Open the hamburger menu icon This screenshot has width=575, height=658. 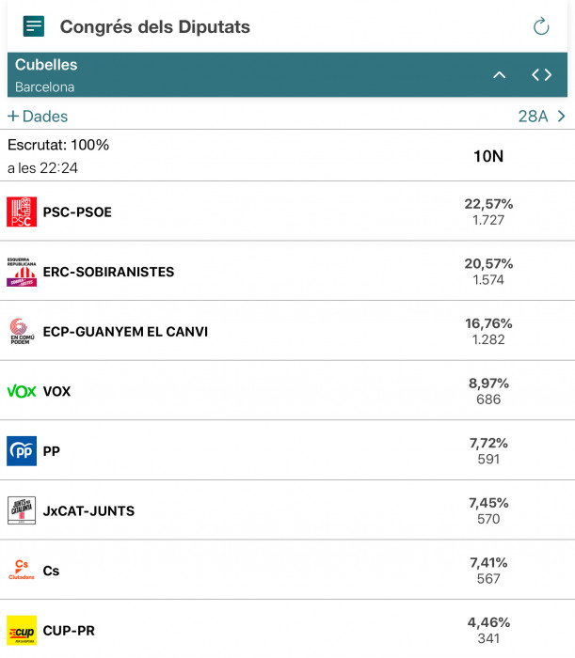point(34,26)
